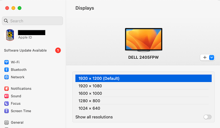Click the Search field in sidebar
220x128 pixels.
pos(33,21)
